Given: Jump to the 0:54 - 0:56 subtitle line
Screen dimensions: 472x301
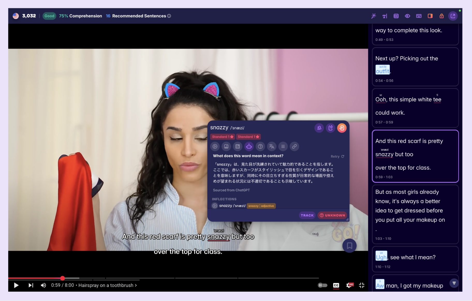Looking at the screenshot, I should (x=415, y=67).
